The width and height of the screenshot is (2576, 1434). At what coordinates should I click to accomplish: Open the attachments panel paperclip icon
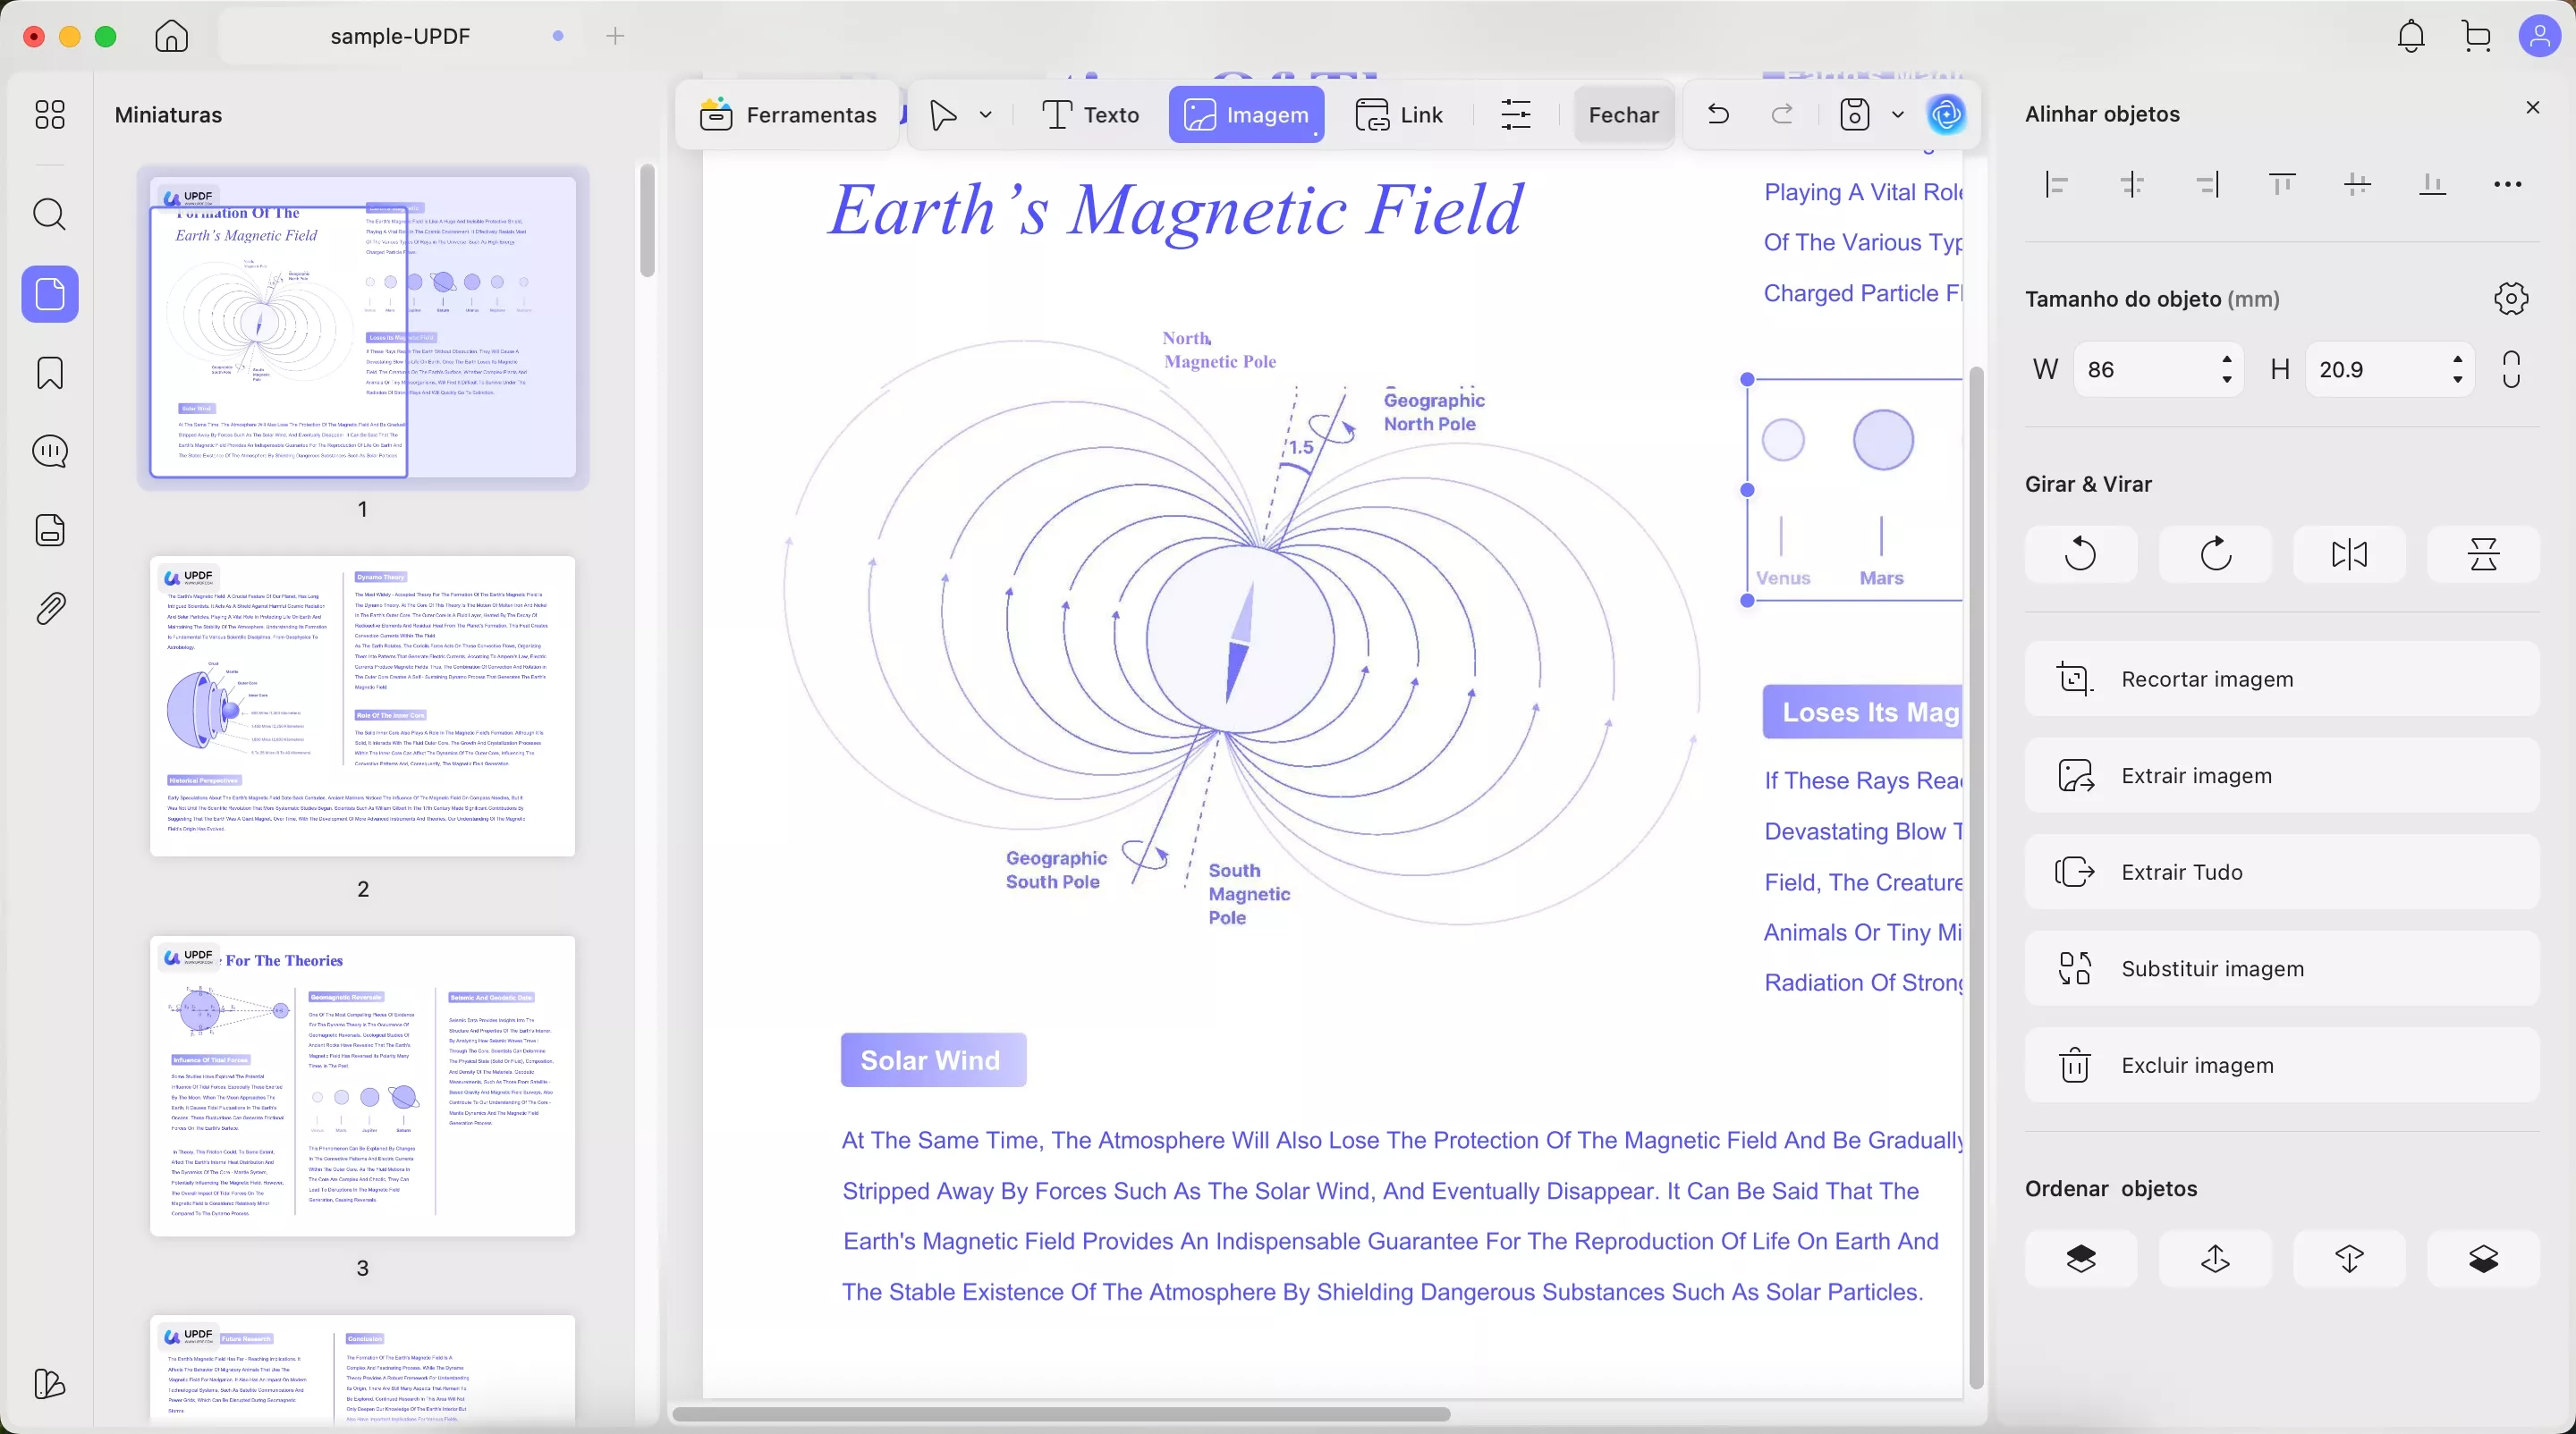coord(50,608)
